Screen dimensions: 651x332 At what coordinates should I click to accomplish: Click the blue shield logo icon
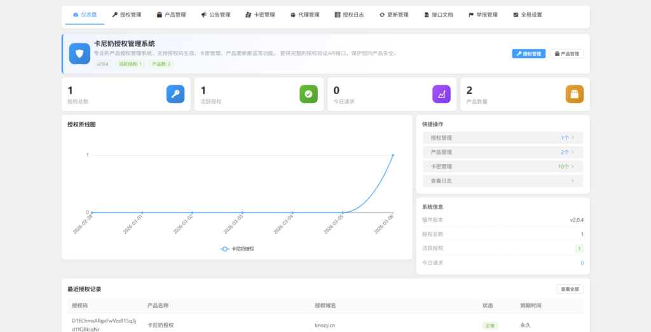pyautogui.click(x=79, y=53)
